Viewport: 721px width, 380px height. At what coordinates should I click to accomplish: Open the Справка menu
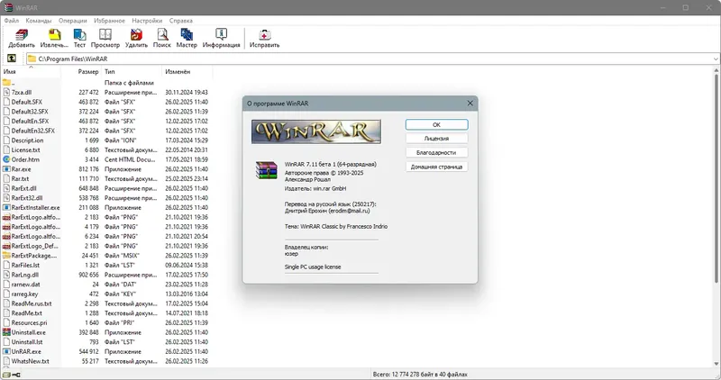pyautogui.click(x=181, y=21)
